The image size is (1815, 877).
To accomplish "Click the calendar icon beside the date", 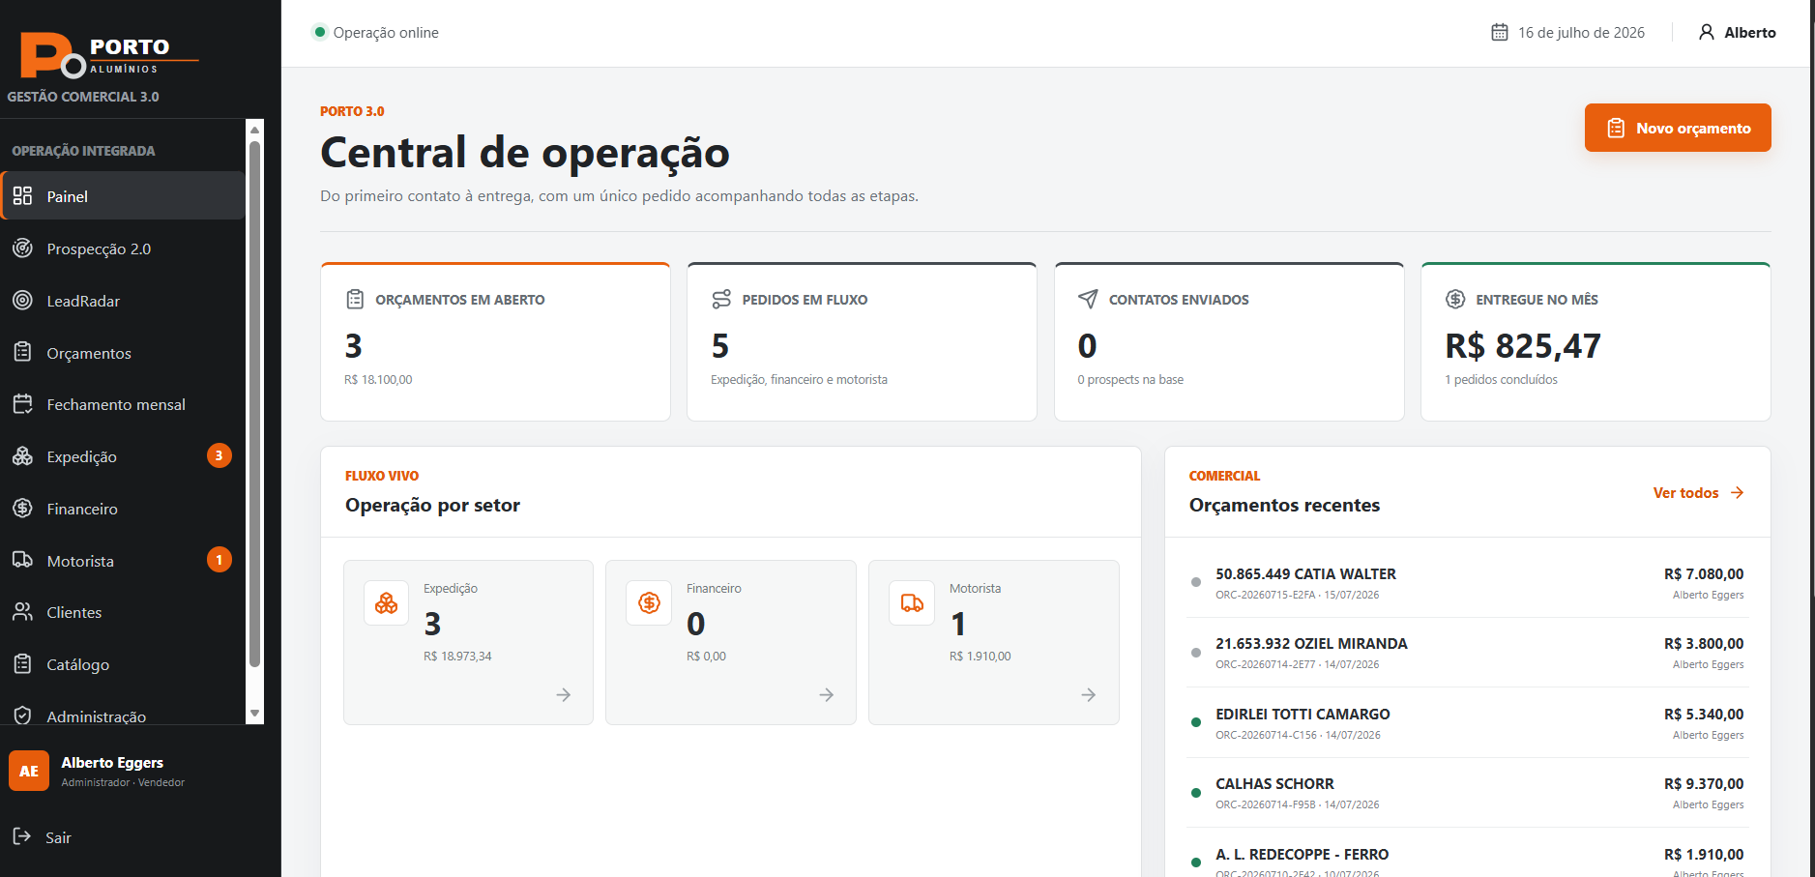I will coord(1500,33).
